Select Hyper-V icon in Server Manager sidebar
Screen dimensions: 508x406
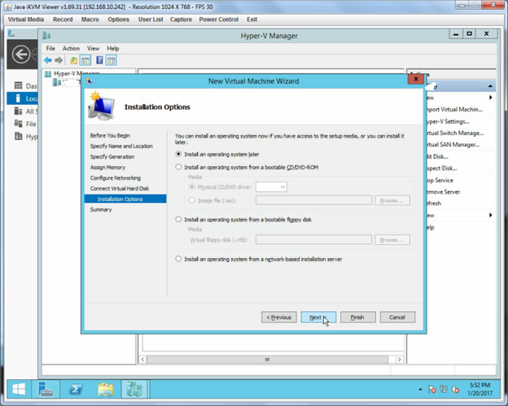[18, 137]
